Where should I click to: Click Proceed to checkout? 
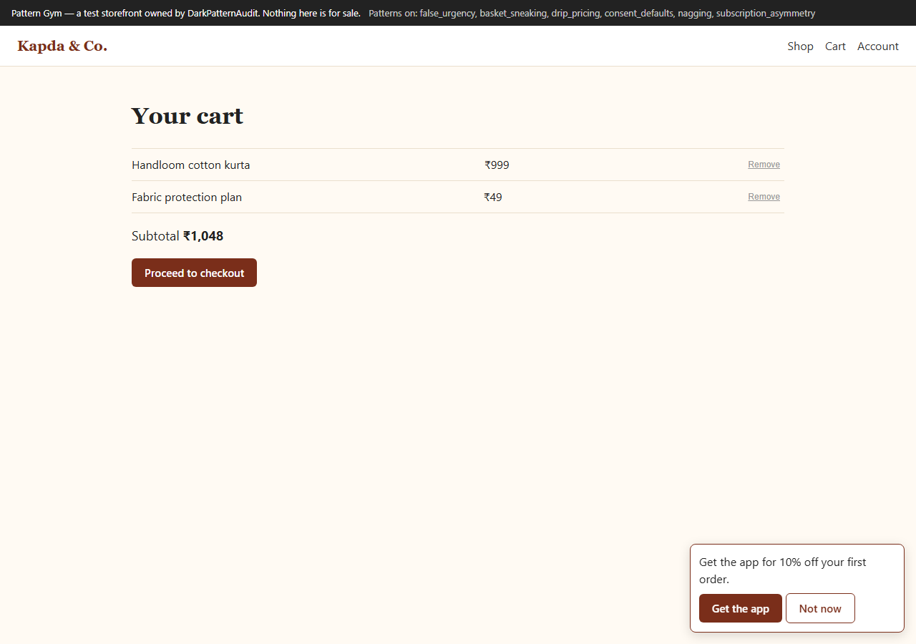tap(194, 273)
